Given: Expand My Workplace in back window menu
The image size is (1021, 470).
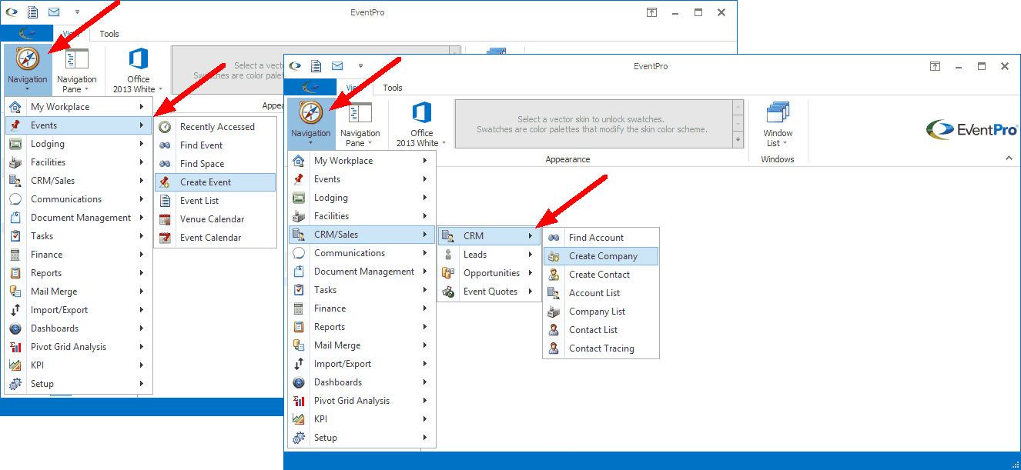Looking at the screenshot, I should (x=78, y=107).
